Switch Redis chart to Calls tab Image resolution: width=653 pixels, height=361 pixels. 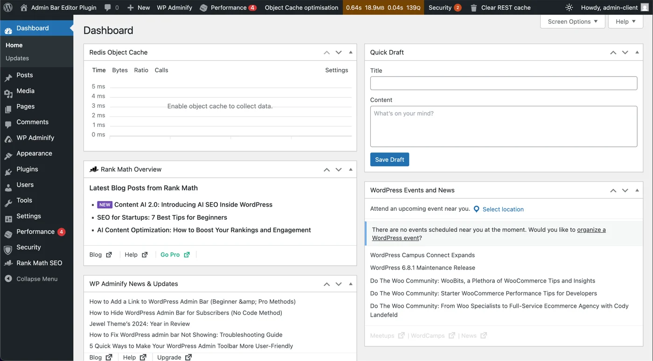click(161, 70)
